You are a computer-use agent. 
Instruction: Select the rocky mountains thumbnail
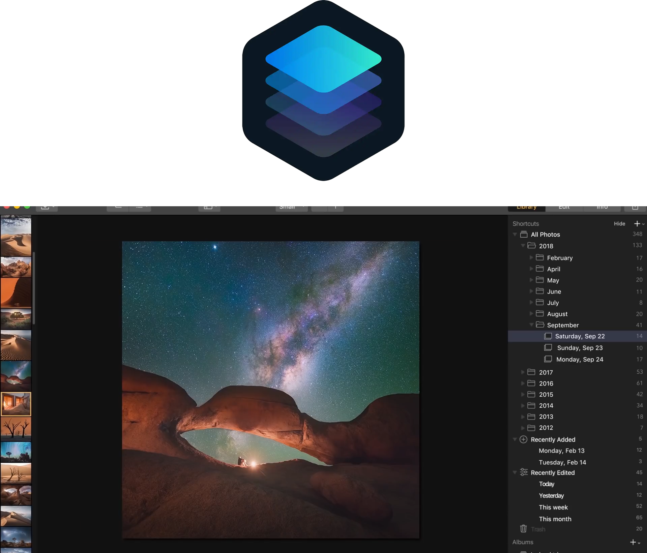pyautogui.click(x=16, y=267)
